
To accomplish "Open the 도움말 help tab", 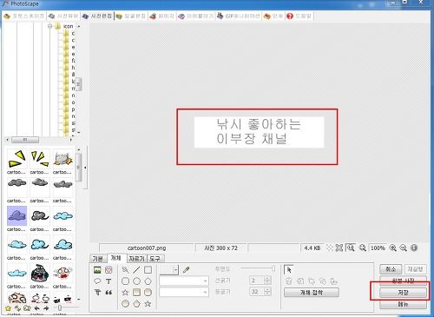I will click(299, 17).
